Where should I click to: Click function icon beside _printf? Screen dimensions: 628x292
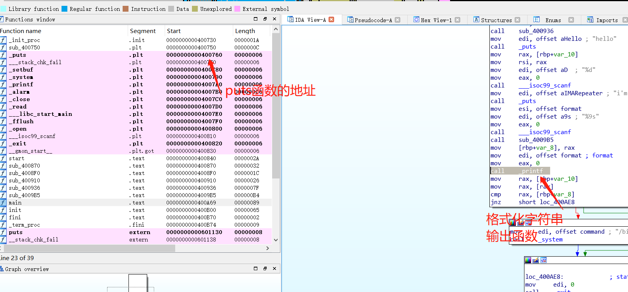tap(3, 84)
